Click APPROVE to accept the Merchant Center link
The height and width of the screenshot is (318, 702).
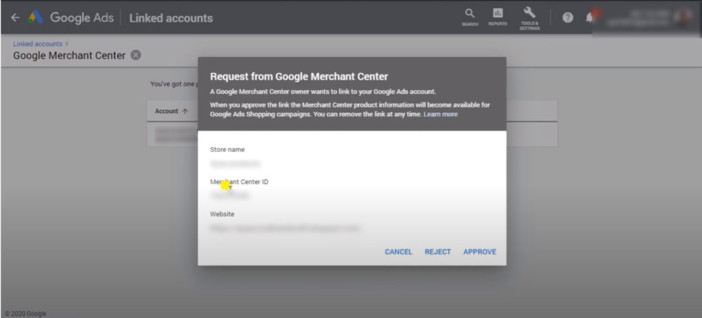[479, 252]
